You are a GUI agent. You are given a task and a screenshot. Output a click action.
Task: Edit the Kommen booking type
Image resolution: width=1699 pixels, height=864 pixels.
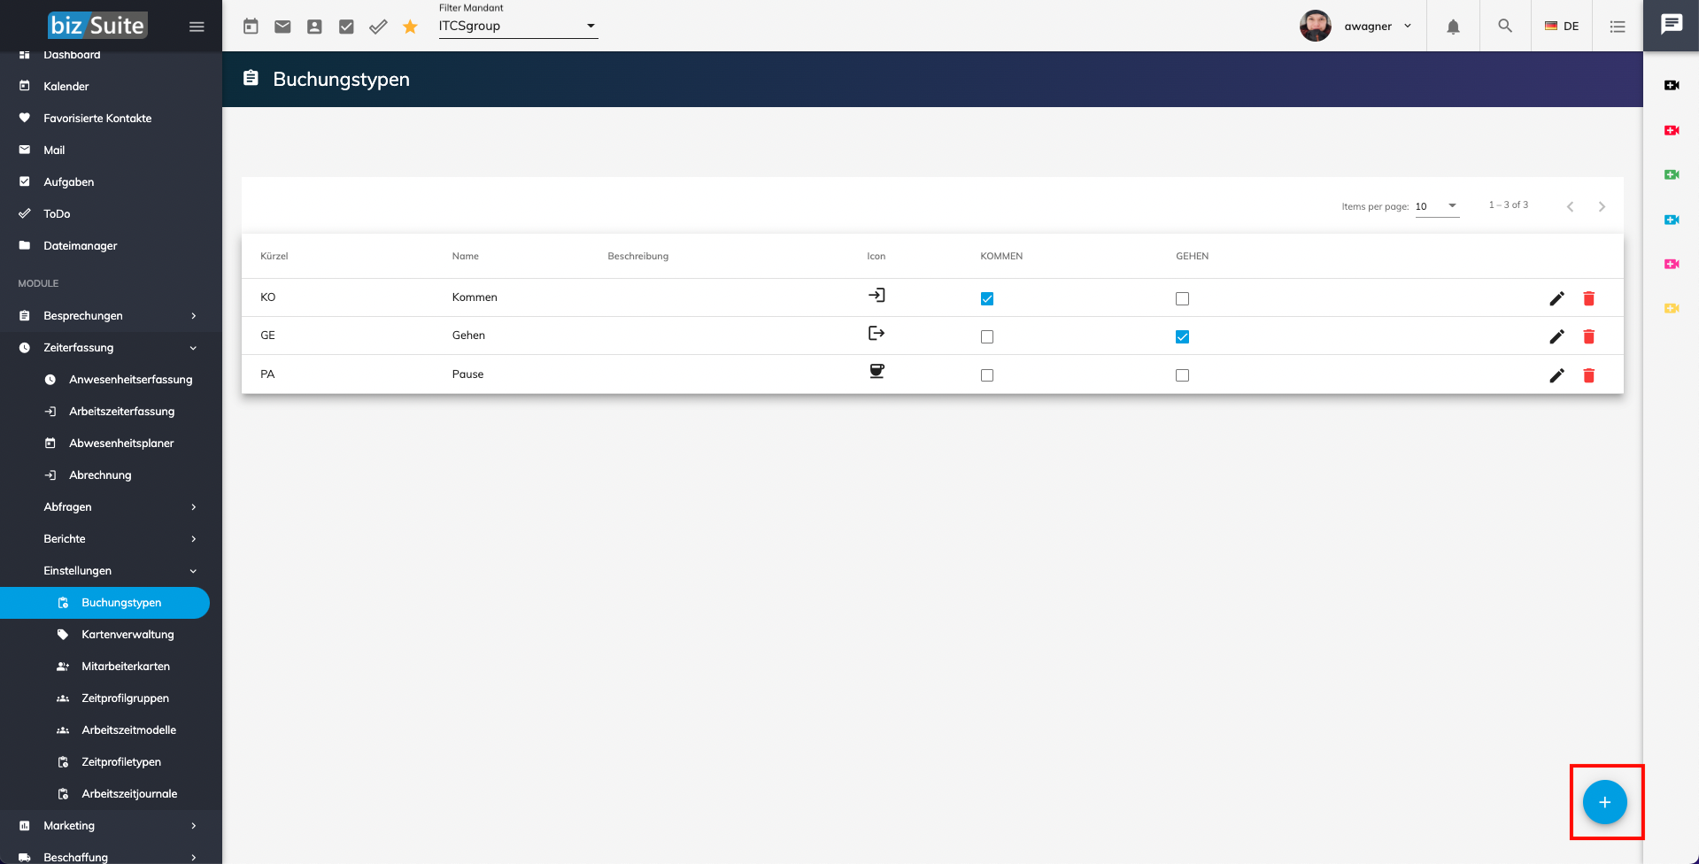(x=1556, y=298)
